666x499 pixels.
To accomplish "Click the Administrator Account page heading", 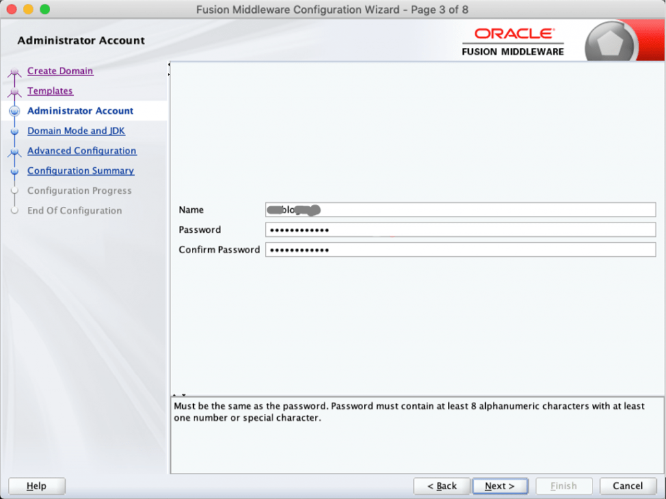I will 81,40.
